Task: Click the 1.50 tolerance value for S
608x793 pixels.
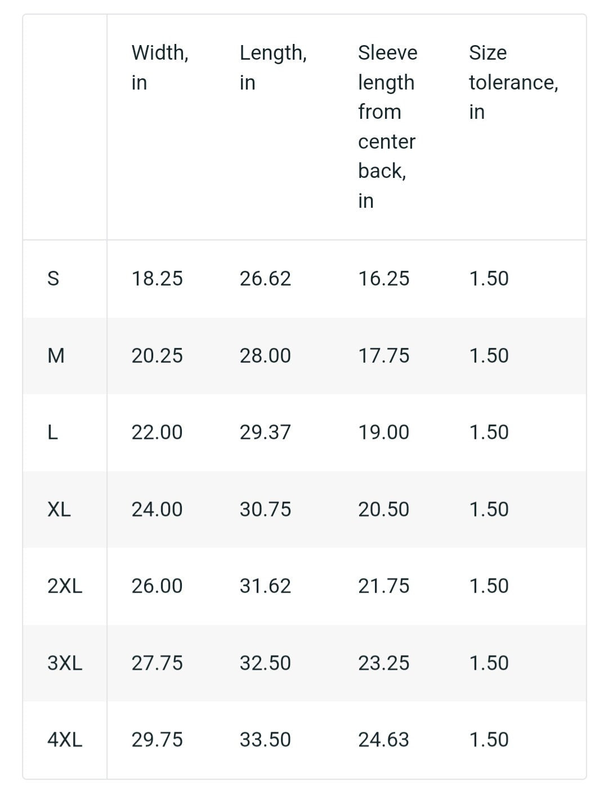Action: [489, 278]
